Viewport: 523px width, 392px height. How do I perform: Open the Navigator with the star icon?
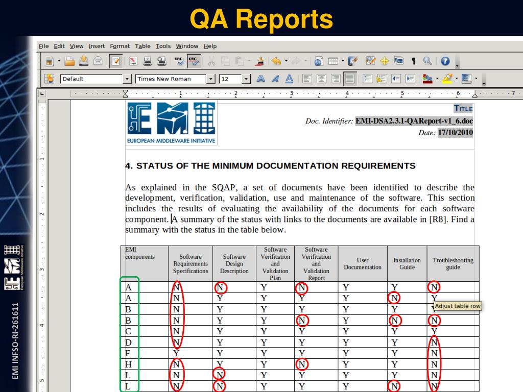(x=385, y=61)
